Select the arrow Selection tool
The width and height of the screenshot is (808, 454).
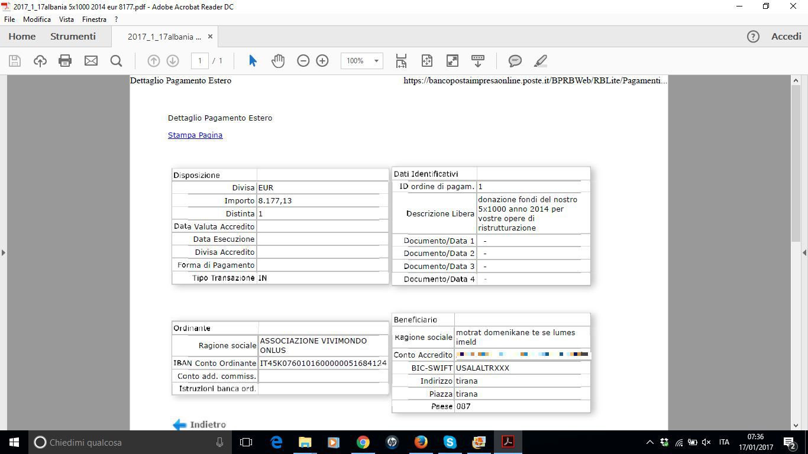coord(253,61)
